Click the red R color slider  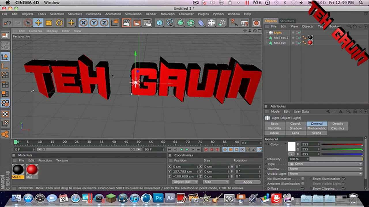pos(342,144)
